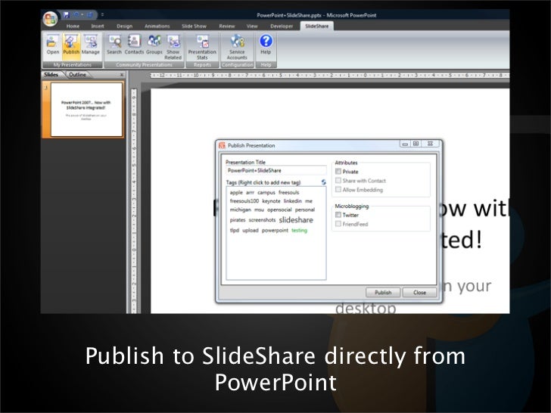Select the 'freesouls' tag
Screen dimensions: 551x413
click(289, 192)
